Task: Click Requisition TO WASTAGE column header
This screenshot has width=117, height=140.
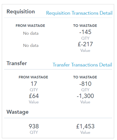Action: pos(85,26)
